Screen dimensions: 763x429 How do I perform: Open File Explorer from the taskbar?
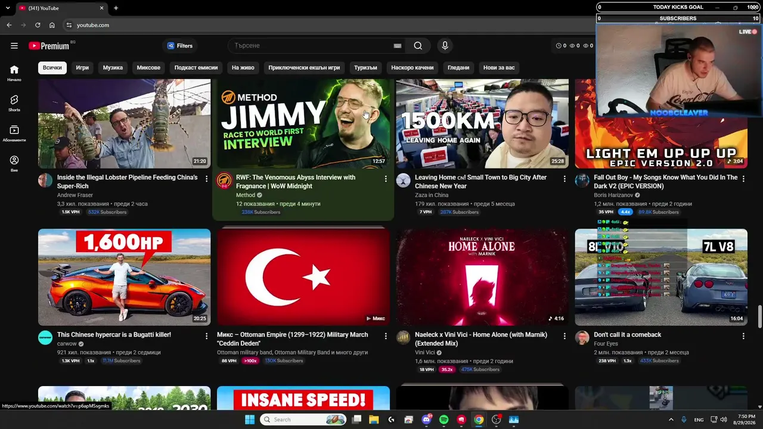[374, 419]
